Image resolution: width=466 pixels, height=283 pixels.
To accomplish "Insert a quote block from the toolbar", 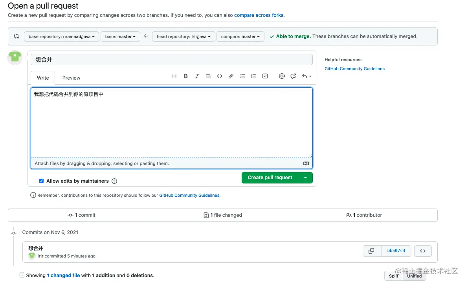I will (x=208, y=76).
